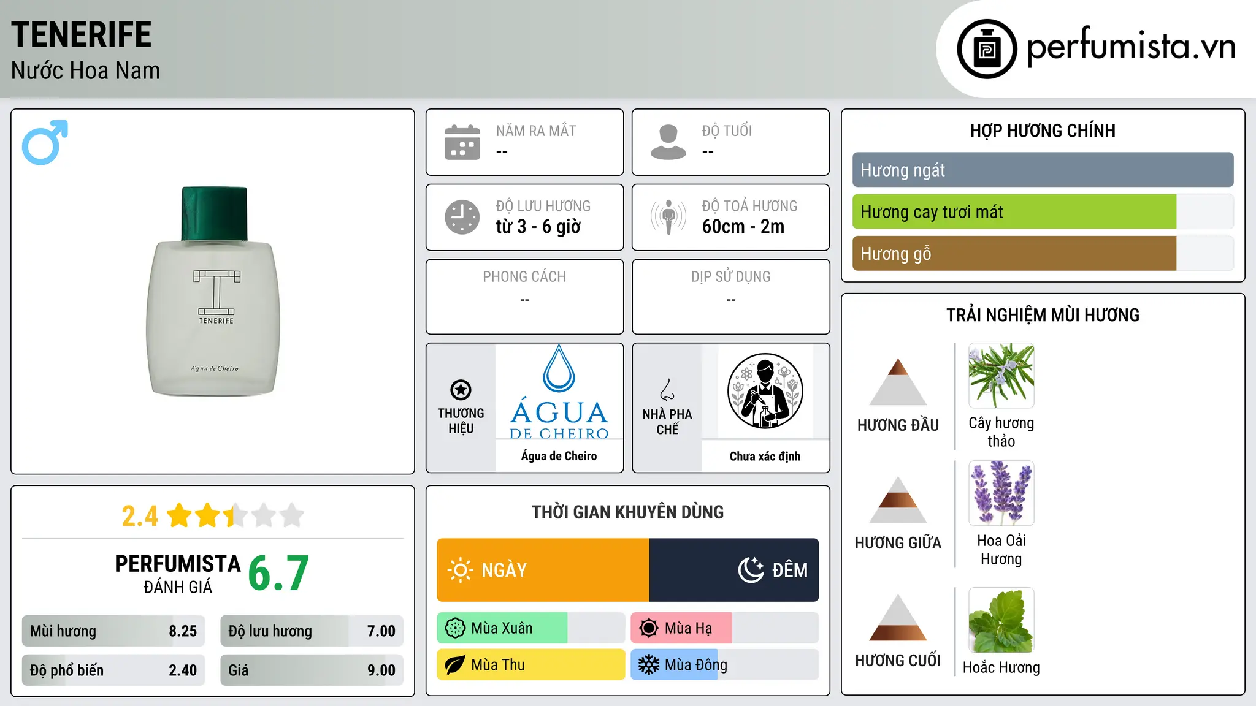Click the middle note pyramid icon
This screenshot has height=706, width=1256.
pyautogui.click(x=898, y=499)
